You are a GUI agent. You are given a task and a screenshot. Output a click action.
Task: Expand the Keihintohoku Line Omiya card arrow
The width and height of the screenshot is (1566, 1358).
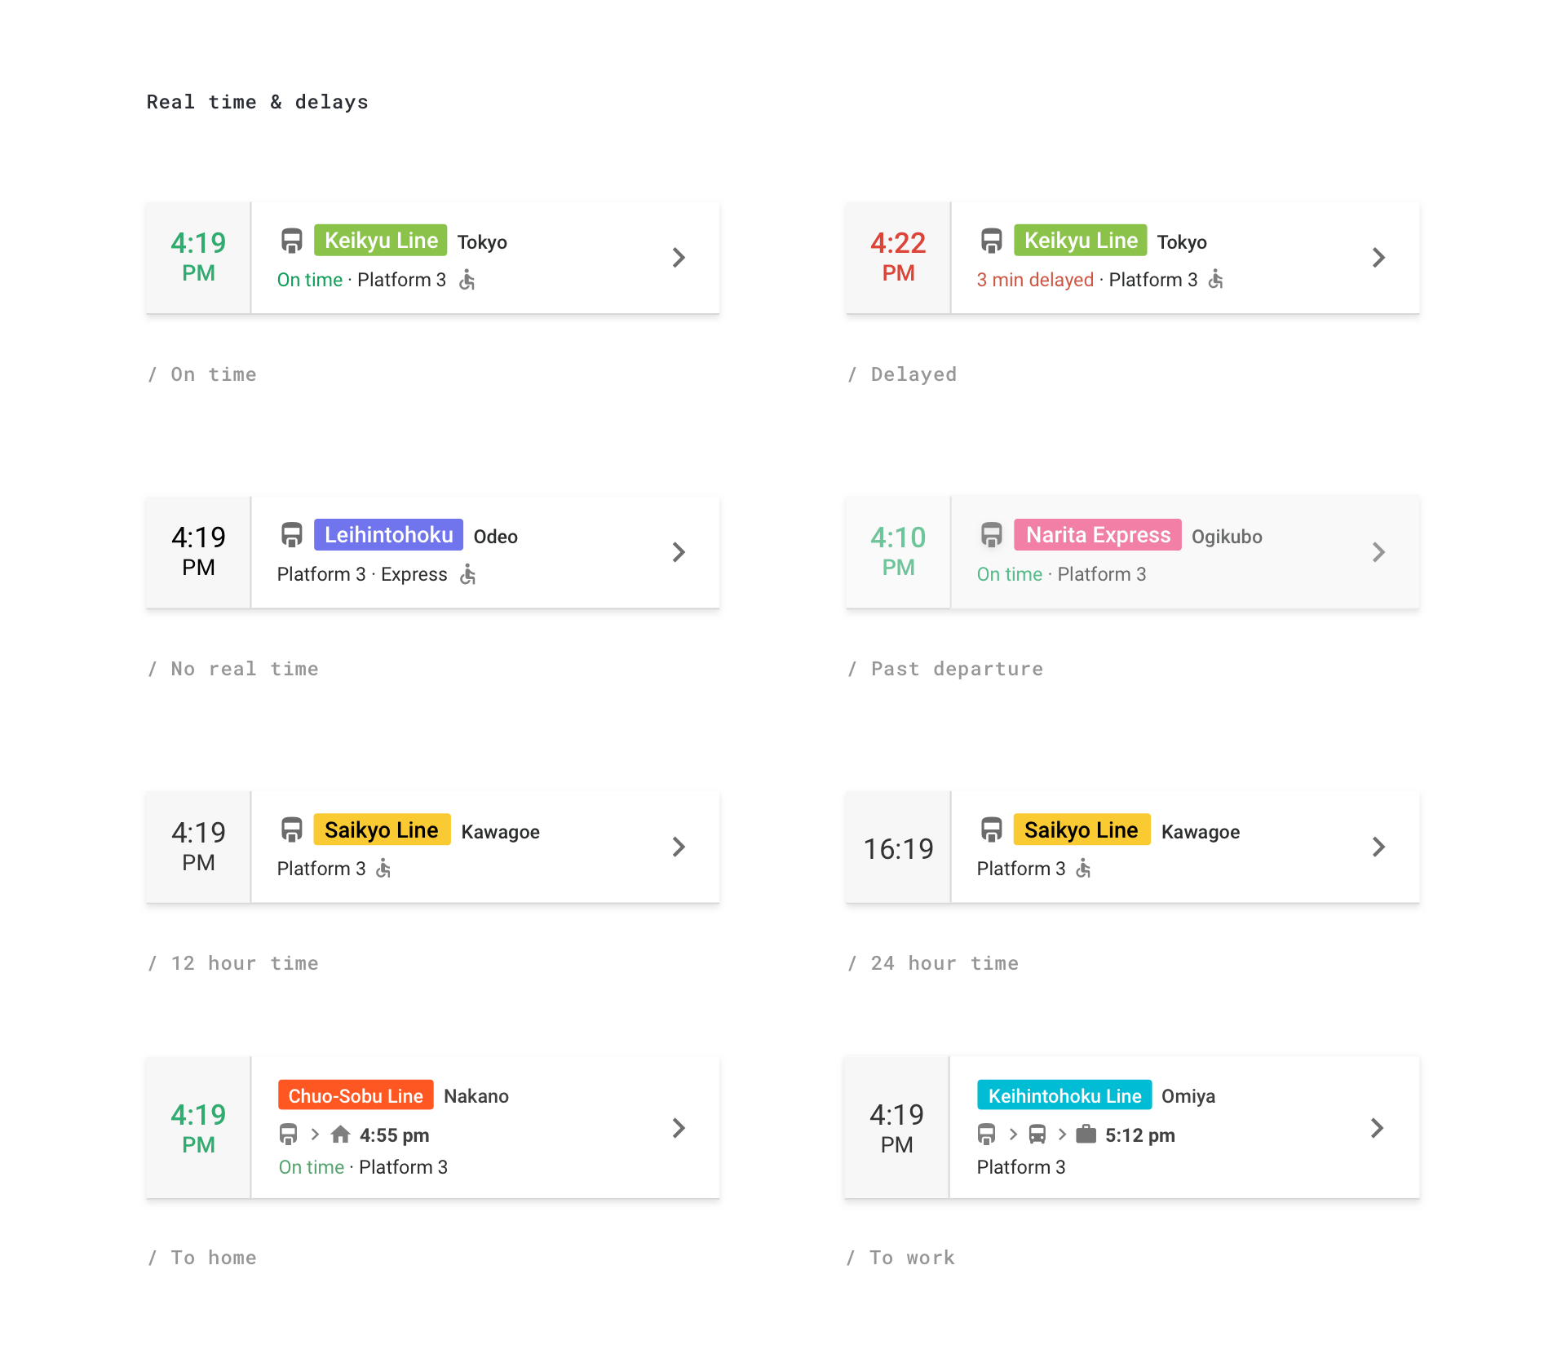(1377, 1128)
